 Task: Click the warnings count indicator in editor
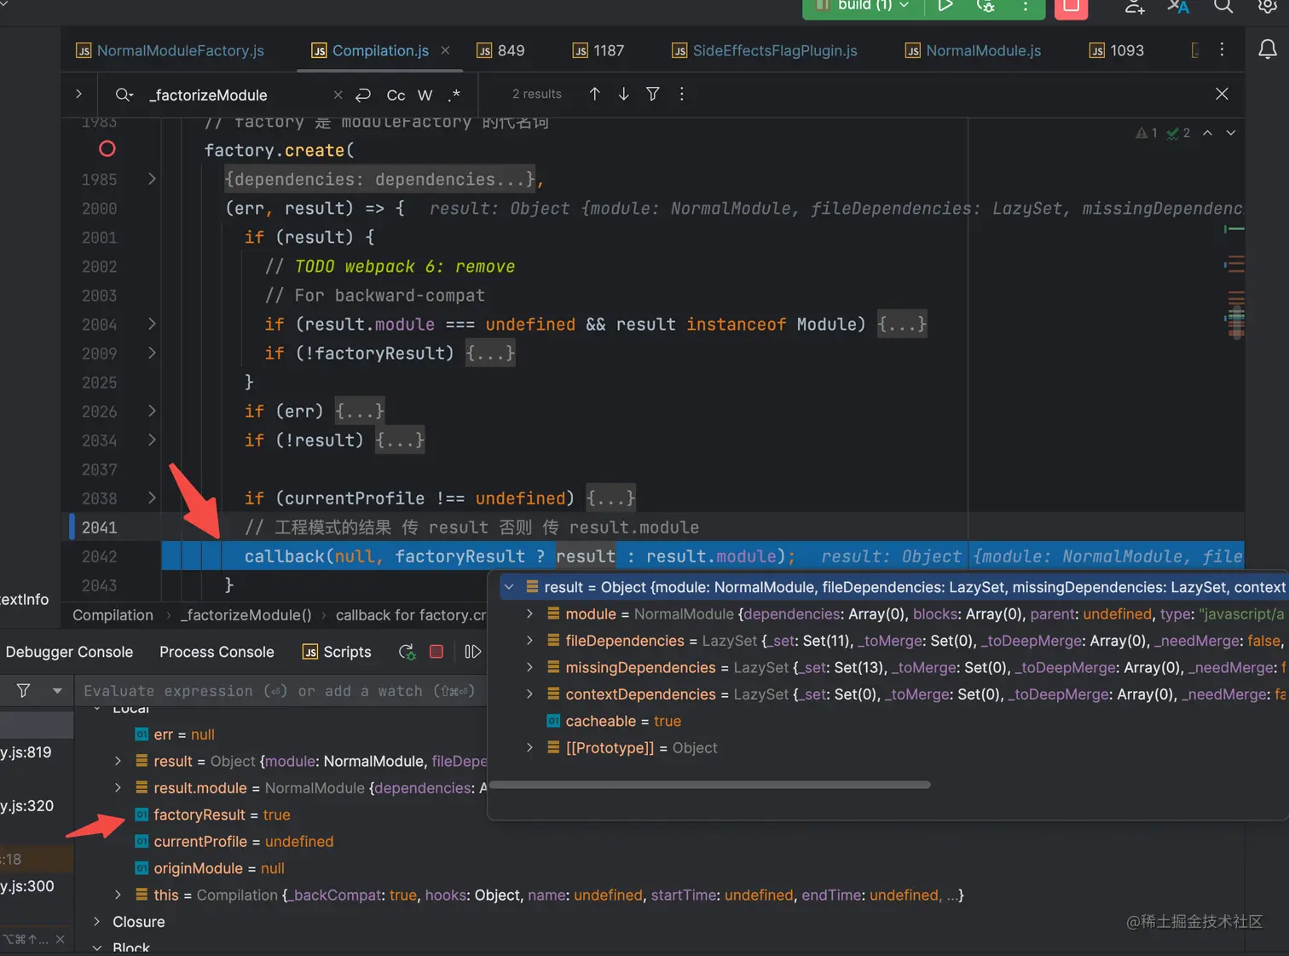coord(1147,133)
